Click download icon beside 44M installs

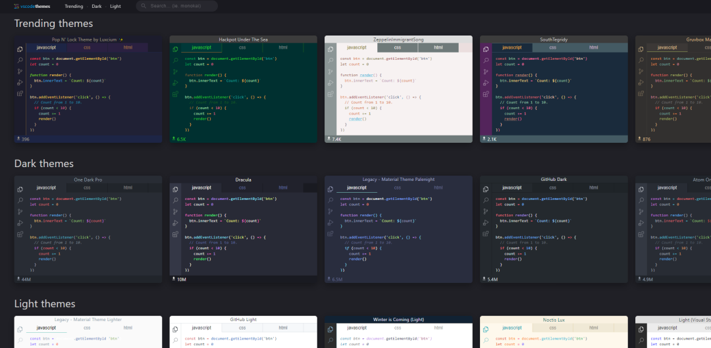[x=18, y=279]
